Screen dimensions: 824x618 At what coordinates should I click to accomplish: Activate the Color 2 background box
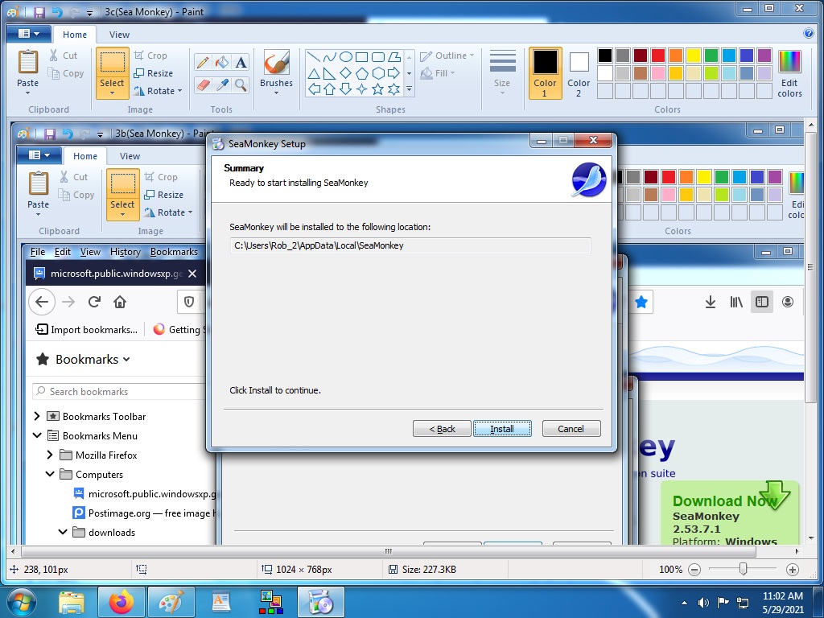579,73
